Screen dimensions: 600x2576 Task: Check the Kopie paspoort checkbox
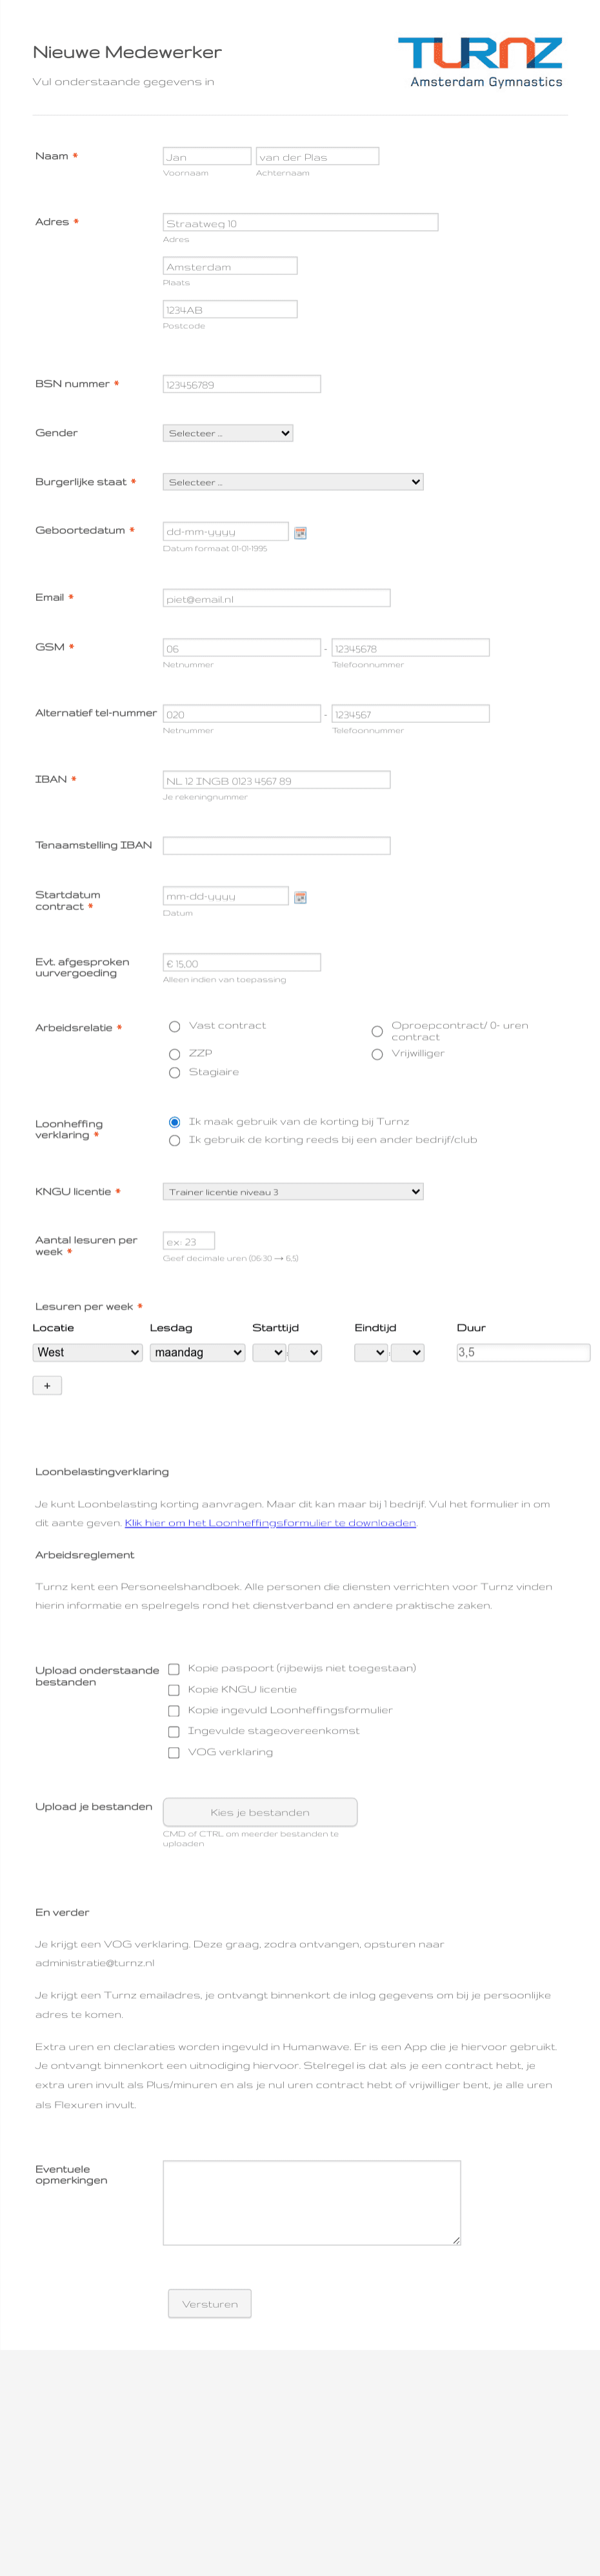pyautogui.click(x=174, y=1668)
